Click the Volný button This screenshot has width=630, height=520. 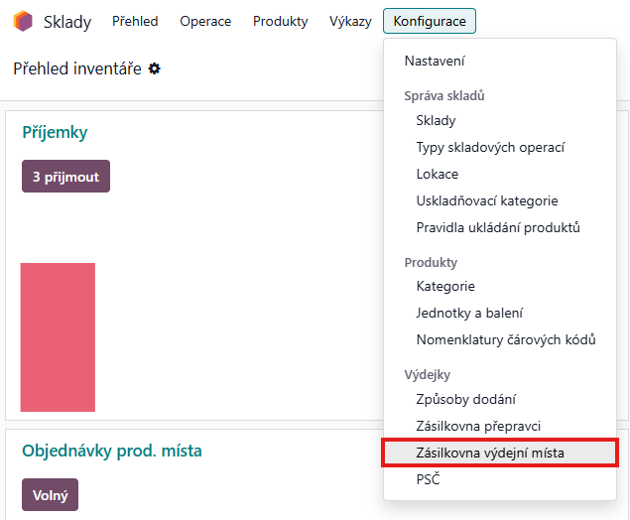(x=50, y=494)
